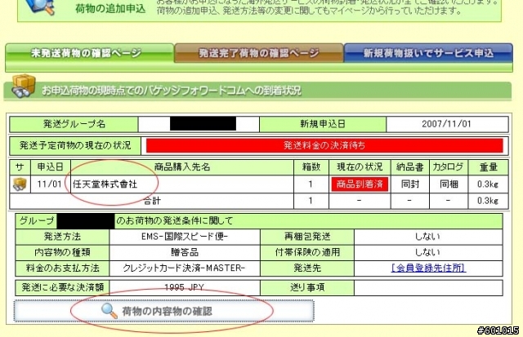Select the 2007/11/01 application date value
Image resolution: width=523 pixels, height=337 pixels.
(x=447, y=124)
